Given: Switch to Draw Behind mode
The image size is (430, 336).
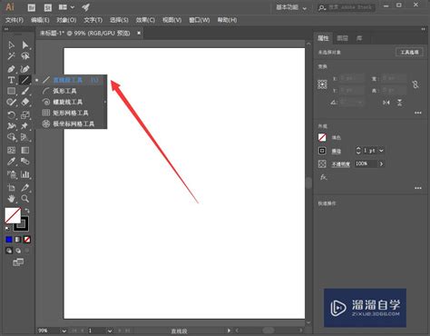Looking at the screenshot, I should coord(18,251).
